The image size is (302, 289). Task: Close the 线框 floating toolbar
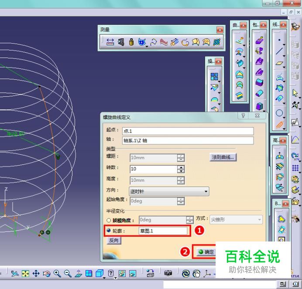283,25
